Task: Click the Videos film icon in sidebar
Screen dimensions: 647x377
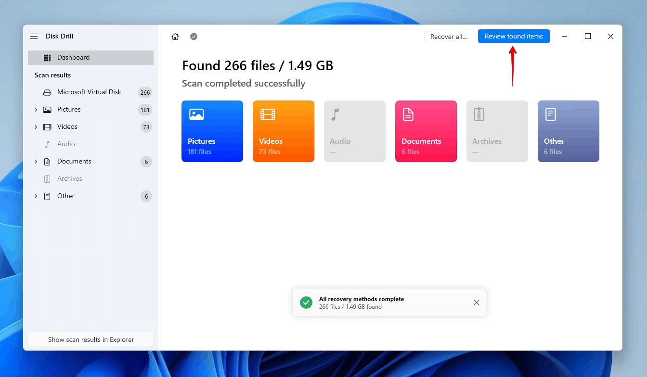Action: point(47,127)
